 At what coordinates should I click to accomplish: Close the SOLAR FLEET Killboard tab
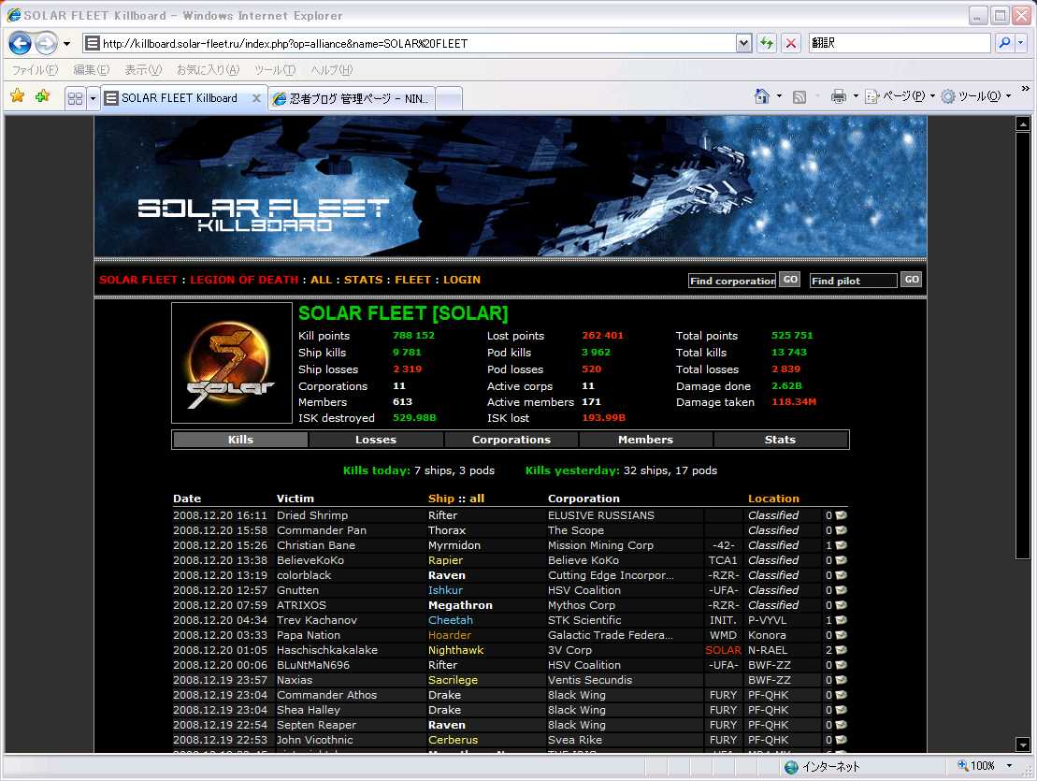coord(256,98)
